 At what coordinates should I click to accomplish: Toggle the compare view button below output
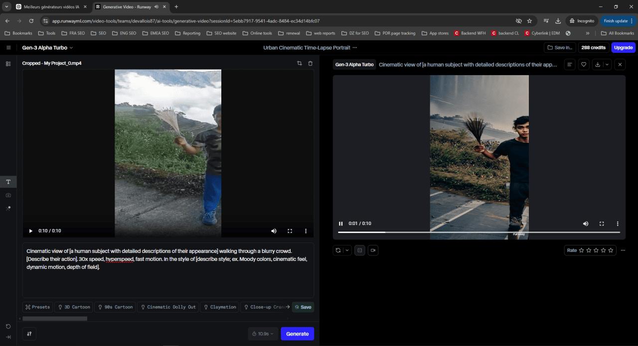point(359,250)
